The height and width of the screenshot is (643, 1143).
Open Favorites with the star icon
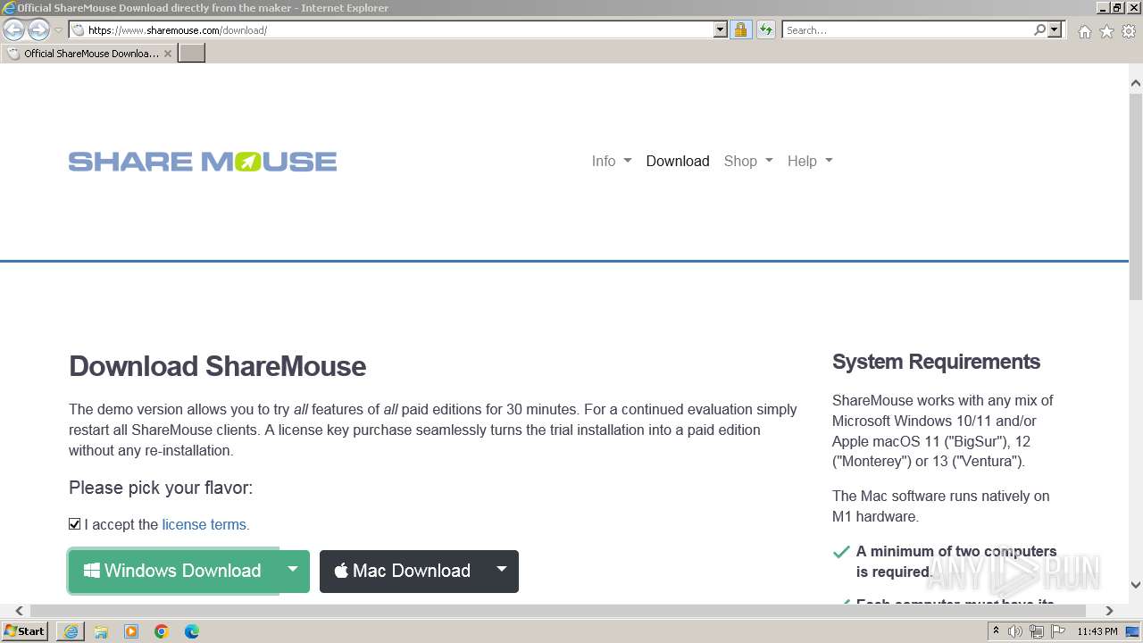click(1106, 31)
